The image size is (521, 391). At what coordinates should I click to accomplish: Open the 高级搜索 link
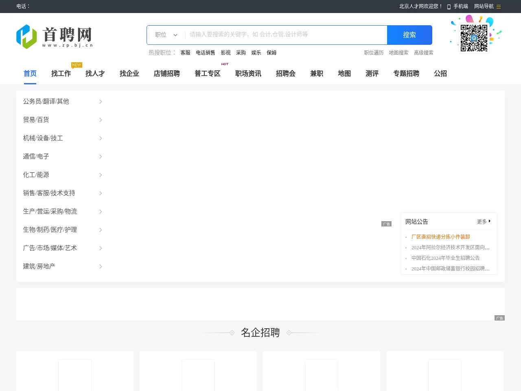point(424,53)
